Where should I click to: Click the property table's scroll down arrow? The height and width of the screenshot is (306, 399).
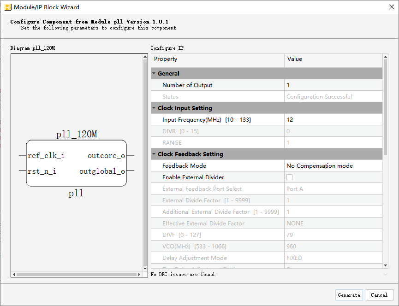(385, 265)
